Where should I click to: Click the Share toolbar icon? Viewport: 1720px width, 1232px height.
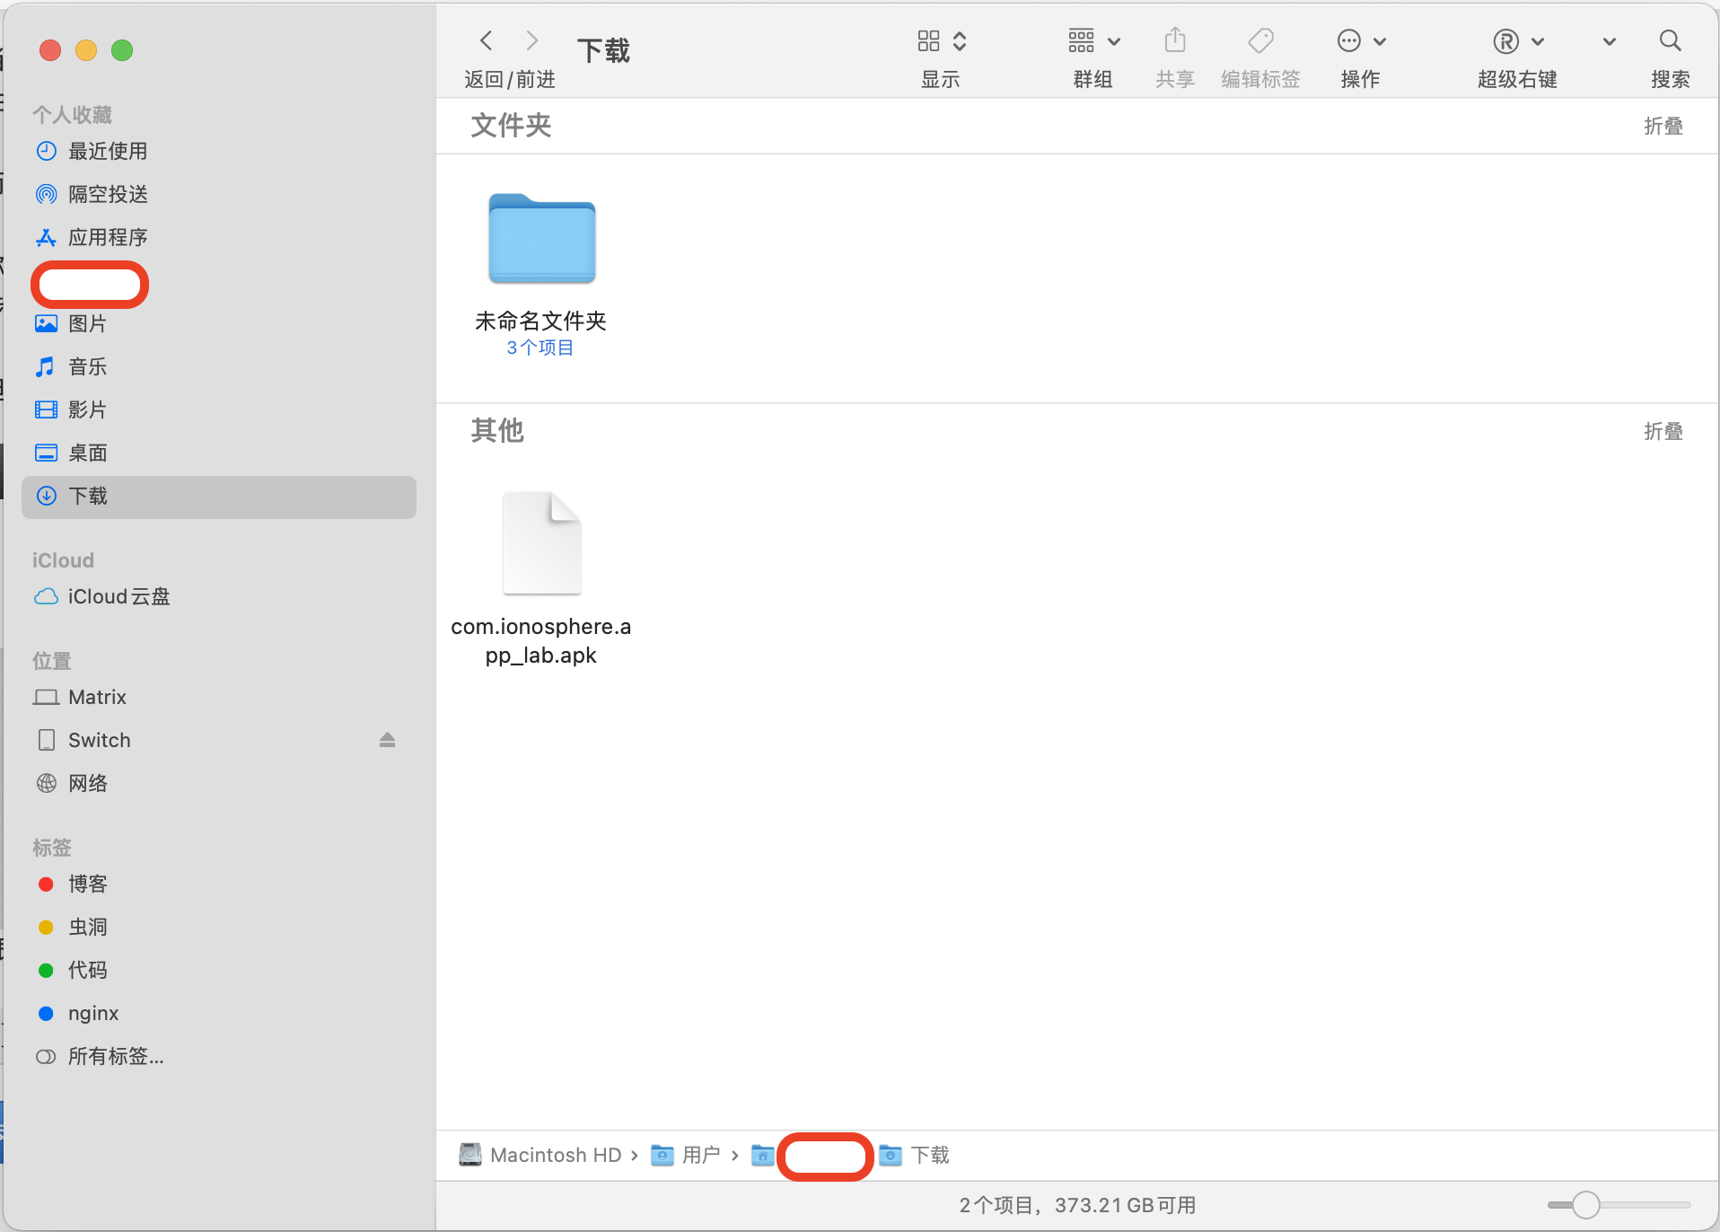1175,40
